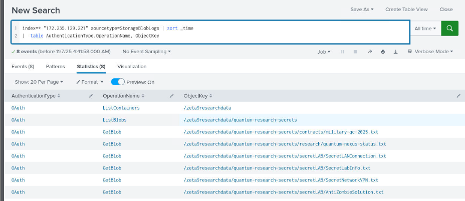Screen dimensions: 465x201
Task: Open the Format options dropdown
Action: click(90, 82)
